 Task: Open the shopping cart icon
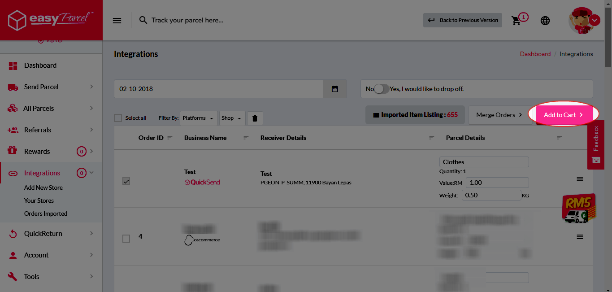(x=517, y=21)
